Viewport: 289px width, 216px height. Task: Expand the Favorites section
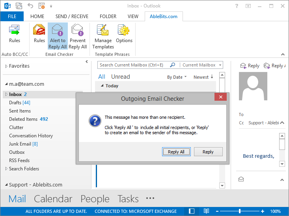[6, 66]
